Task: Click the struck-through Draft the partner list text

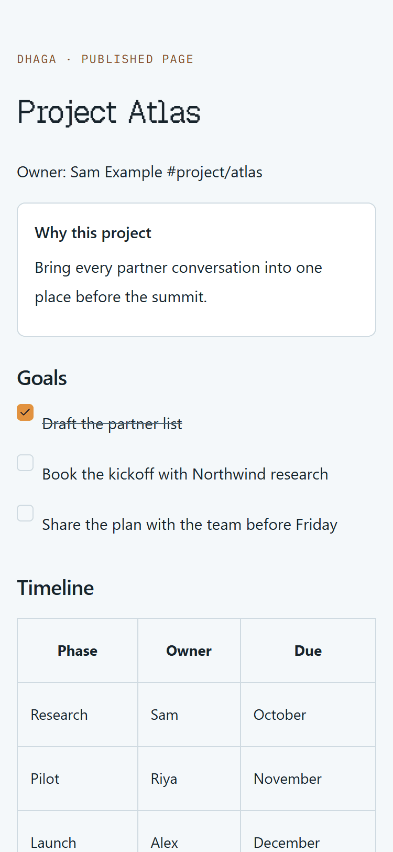Action: point(112,424)
